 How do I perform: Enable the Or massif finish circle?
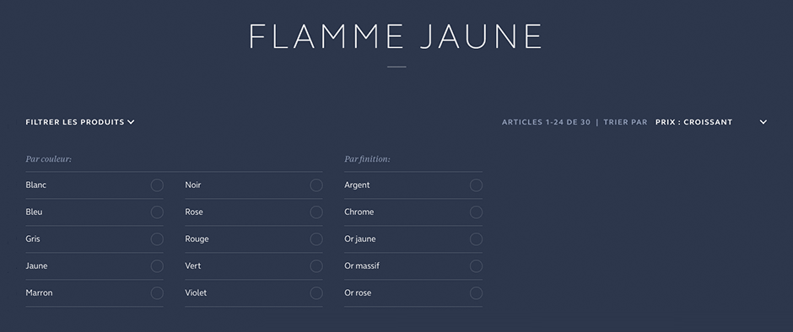[476, 265]
